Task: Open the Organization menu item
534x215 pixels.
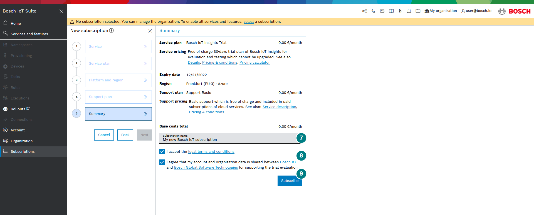Action: [x=33, y=141]
